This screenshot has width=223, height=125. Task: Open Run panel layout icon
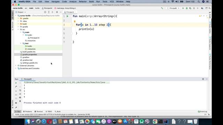[16, 103]
